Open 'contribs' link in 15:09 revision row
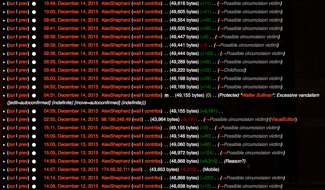Image resolution: width=325 pixels, height=190 pixels. pos(153,136)
